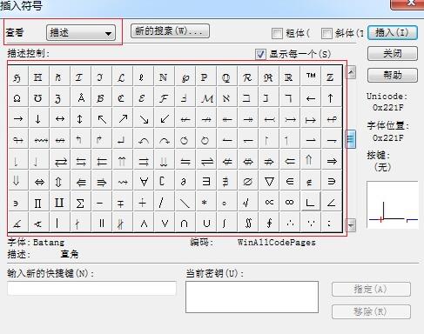Click the symbol grid scroll-down arrow
This screenshot has height=334, width=424.
pyautogui.click(x=351, y=225)
